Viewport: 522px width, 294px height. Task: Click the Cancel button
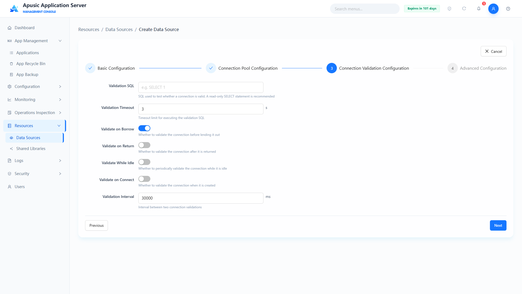pyautogui.click(x=493, y=51)
